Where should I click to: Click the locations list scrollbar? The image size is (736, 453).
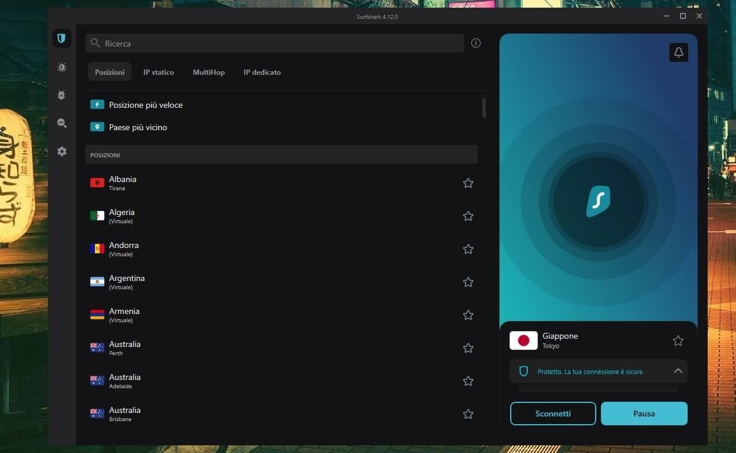(x=484, y=108)
